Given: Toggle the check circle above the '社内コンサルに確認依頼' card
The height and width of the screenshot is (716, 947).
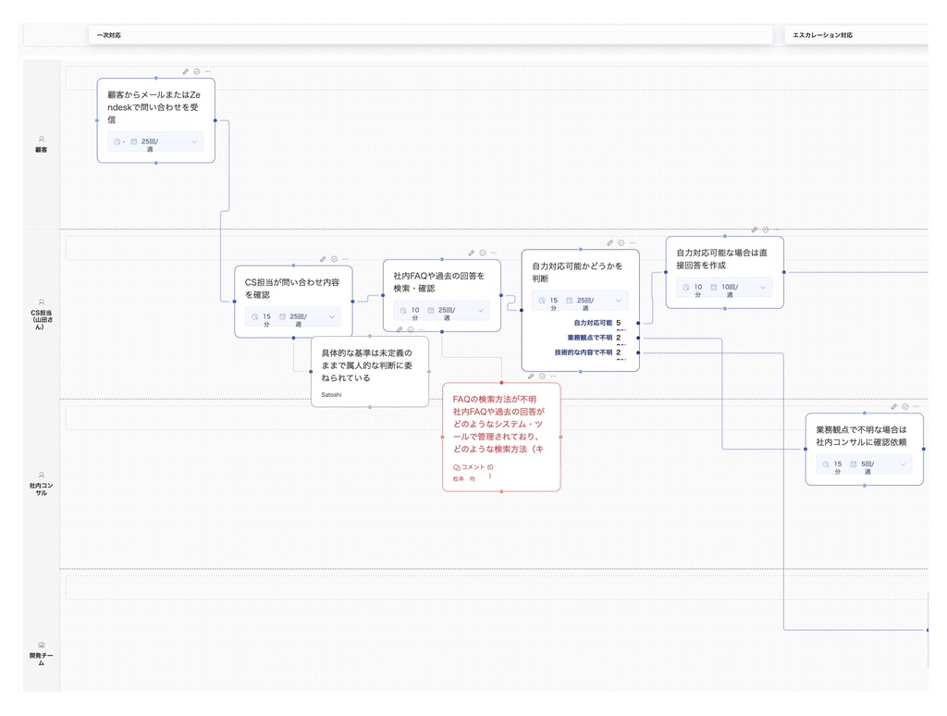Looking at the screenshot, I should tap(904, 406).
